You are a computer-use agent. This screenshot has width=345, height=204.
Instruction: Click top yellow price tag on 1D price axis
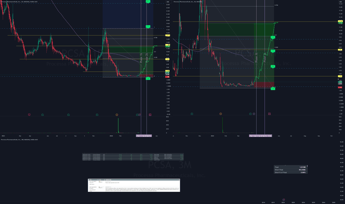click(x=167, y=35)
